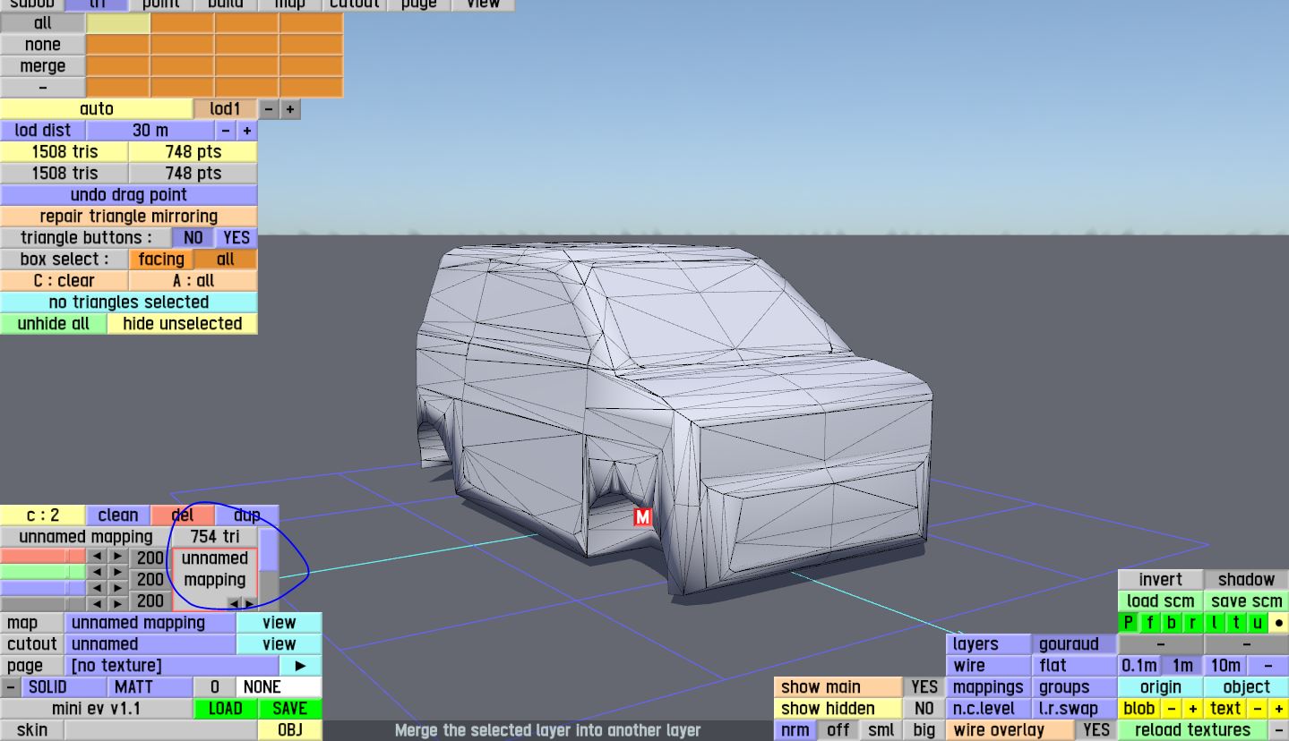1289x741 pixels.
Task: Open the page texture list arrow
Action: (301, 666)
